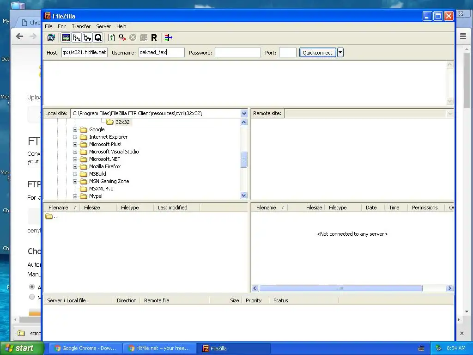
Task: Sort local files by Filesize column
Action: click(98, 208)
